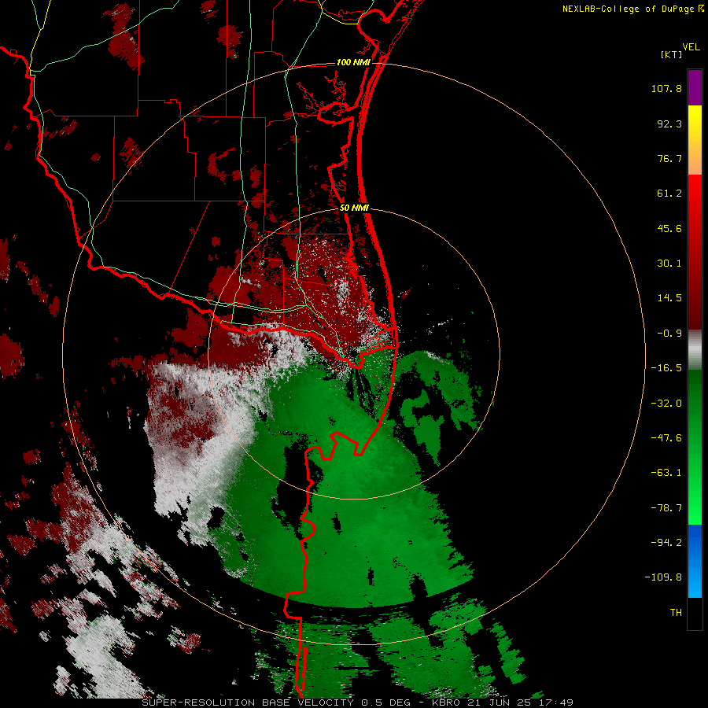Select the 45.6 scale value
This screenshot has height=708, width=708.
coord(669,228)
